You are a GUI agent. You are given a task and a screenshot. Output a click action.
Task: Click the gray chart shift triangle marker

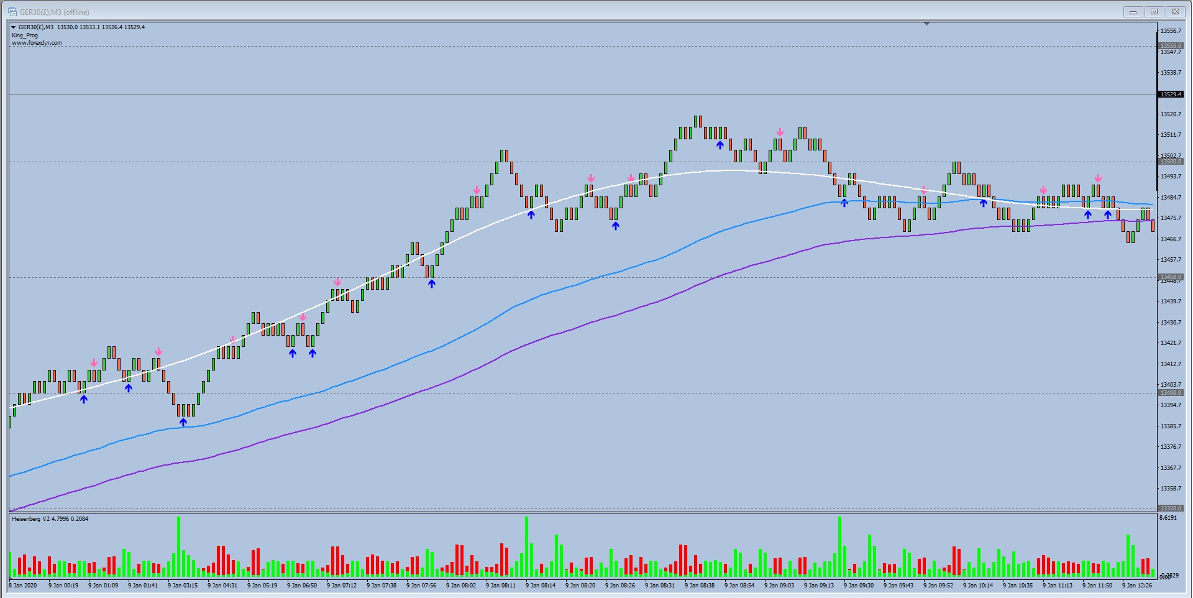(926, 24)
